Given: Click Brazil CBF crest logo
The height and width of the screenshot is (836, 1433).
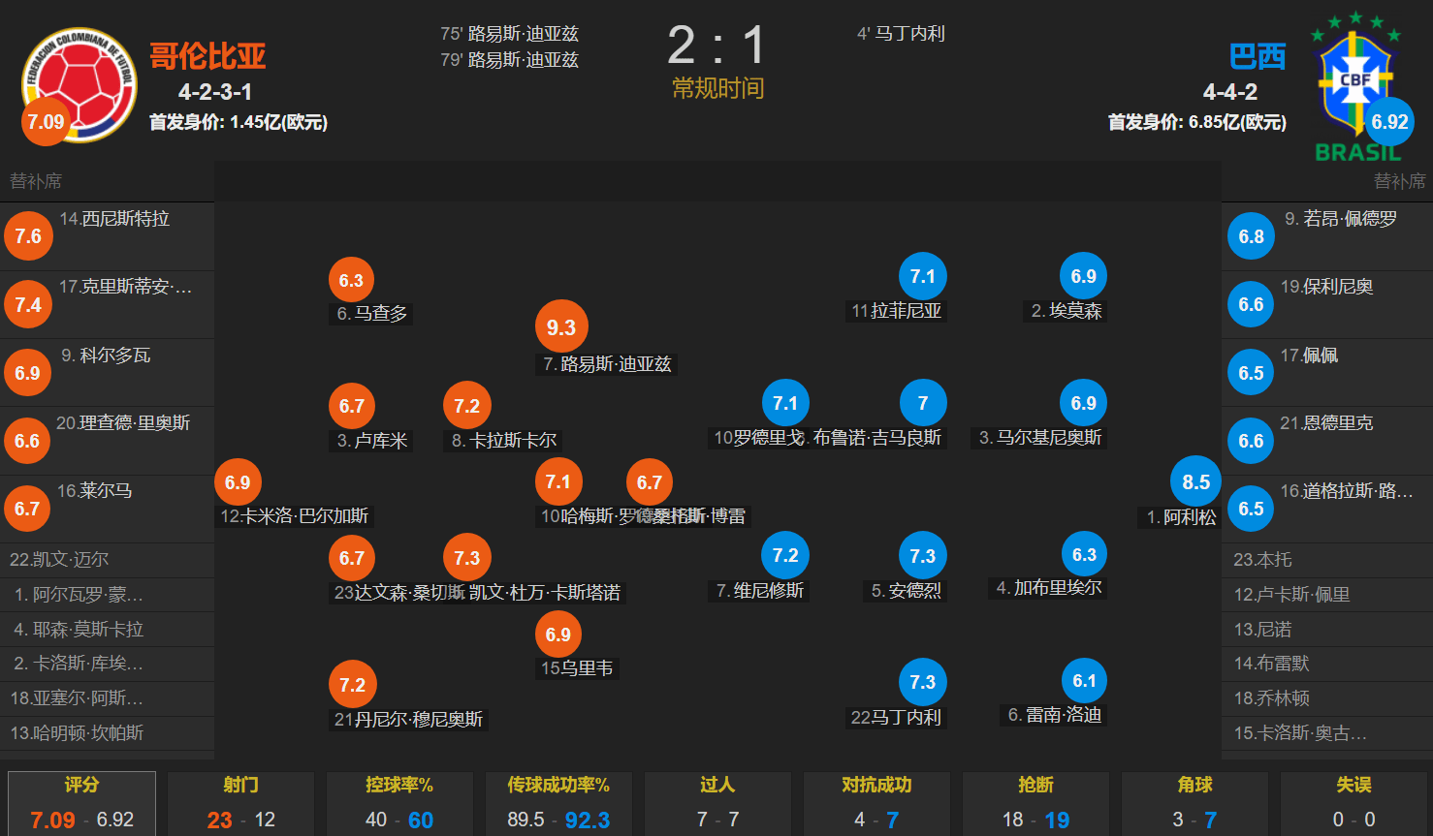Looking at the screenshot, I should coord(1355,86).
